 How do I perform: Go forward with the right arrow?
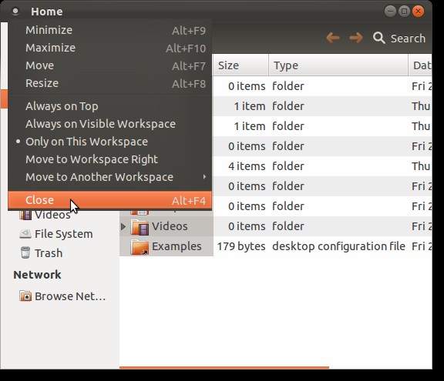pos(356,38)
